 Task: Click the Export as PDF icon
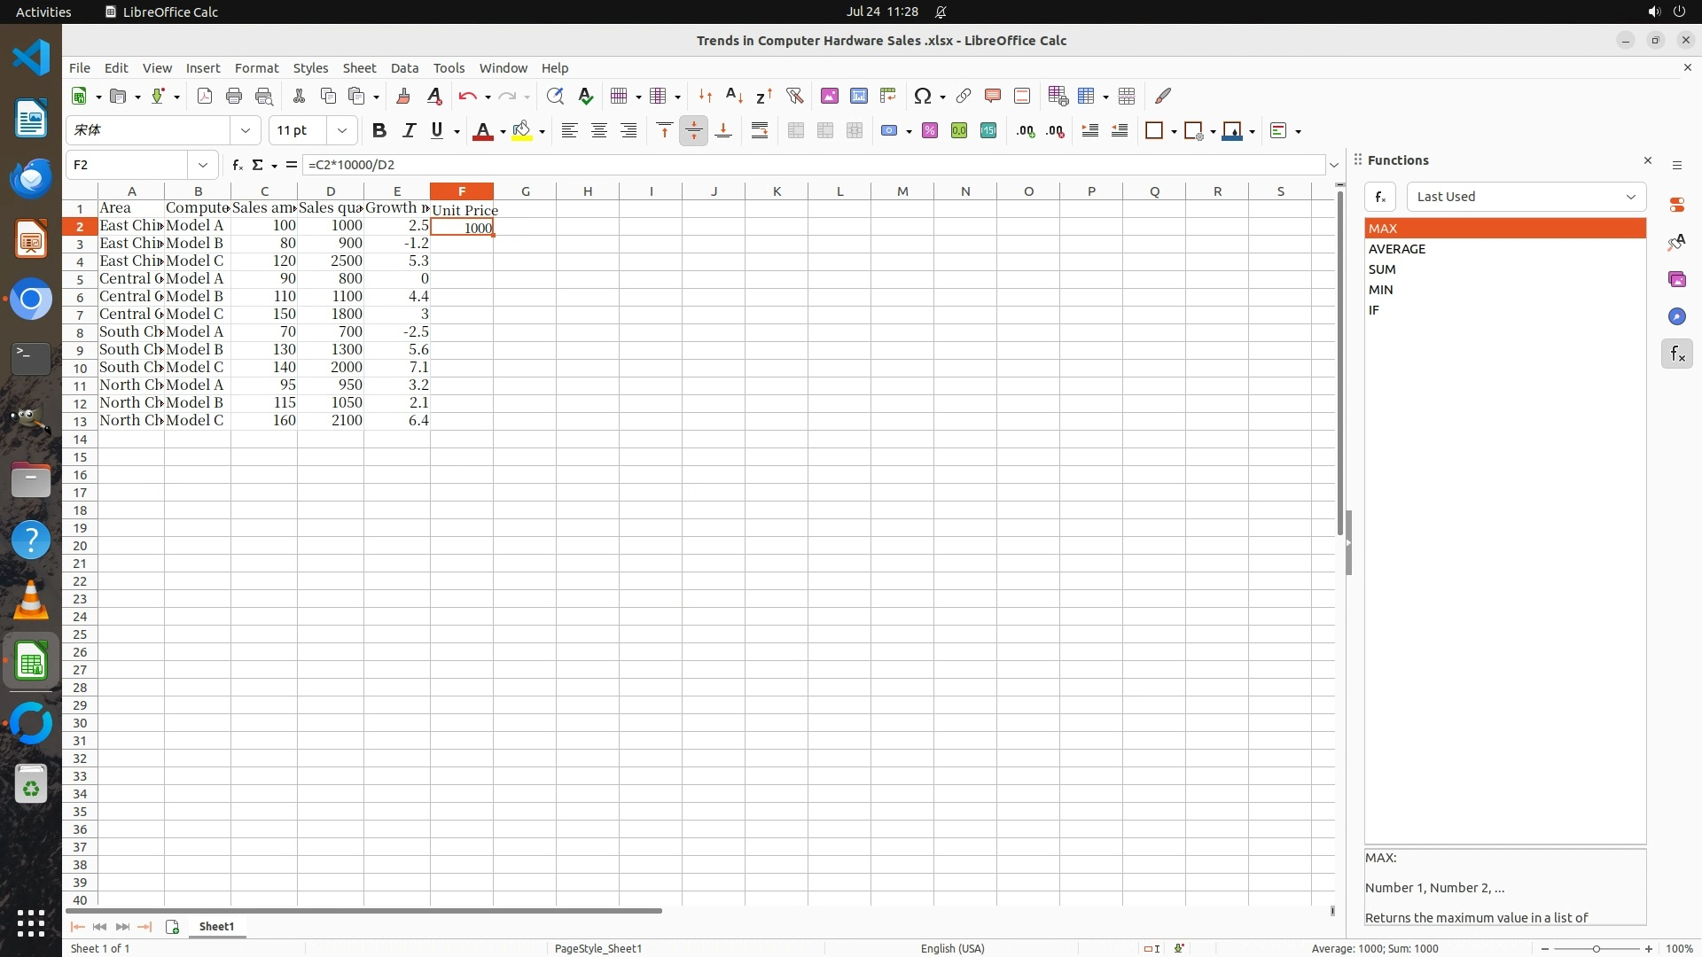[205, 96]
